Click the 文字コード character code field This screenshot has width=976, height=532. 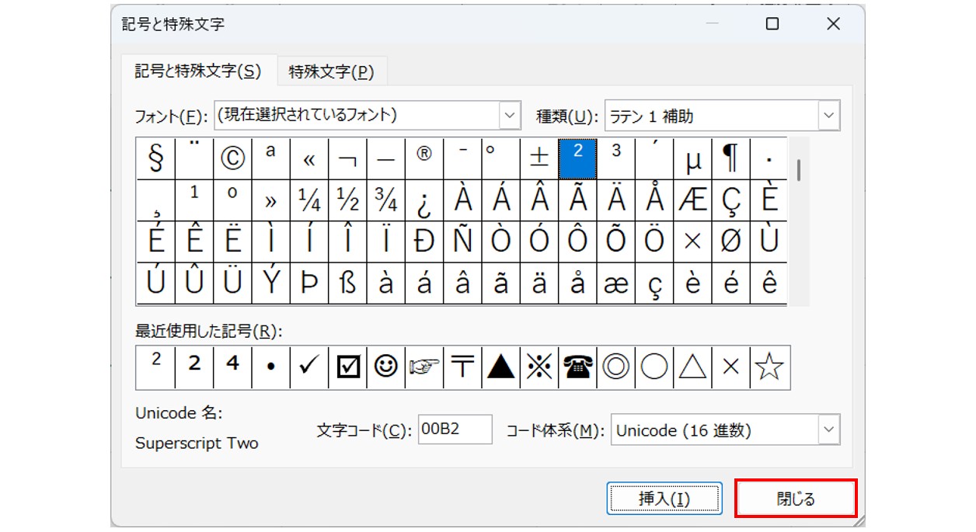point(455,429)
